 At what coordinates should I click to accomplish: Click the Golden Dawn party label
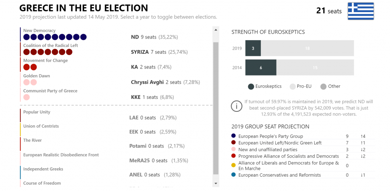[37, 76]
